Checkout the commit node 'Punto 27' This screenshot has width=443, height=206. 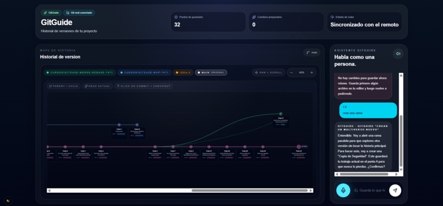tap(209, 146)
